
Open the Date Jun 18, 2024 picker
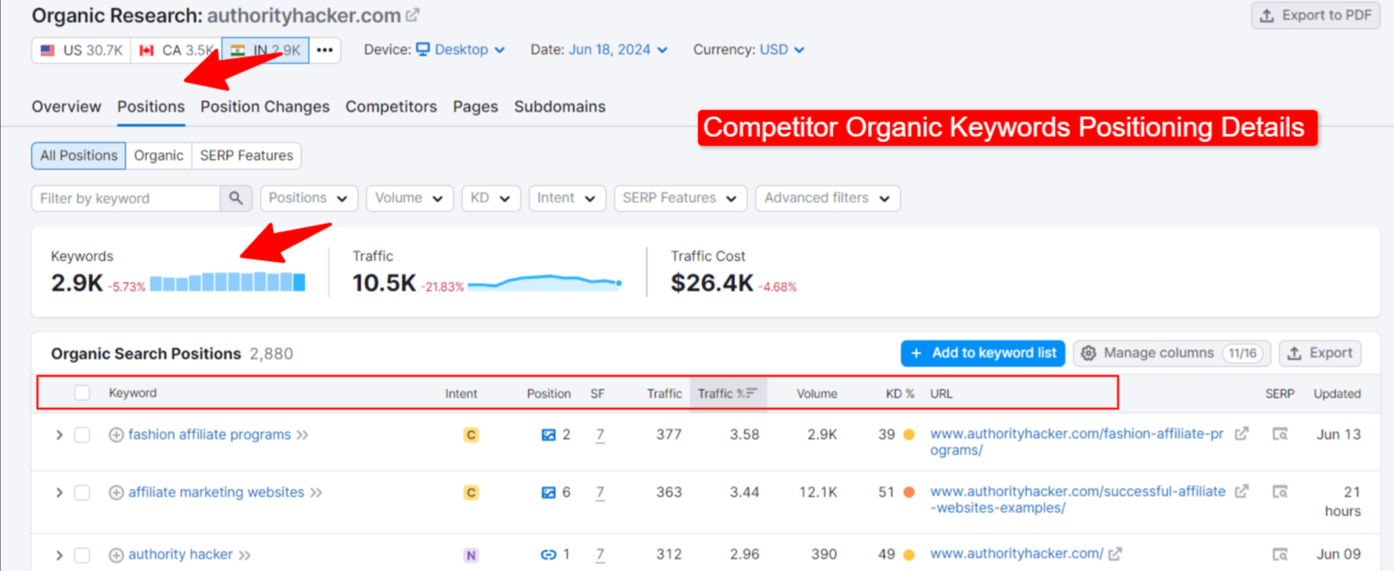pos(618,50)
